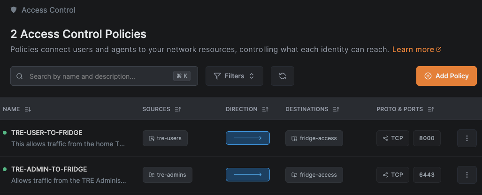Image resolution: width=482 pixels, height=195 pixels.
Task: Click the magnifier icon in search box
Action: (19, 76)
